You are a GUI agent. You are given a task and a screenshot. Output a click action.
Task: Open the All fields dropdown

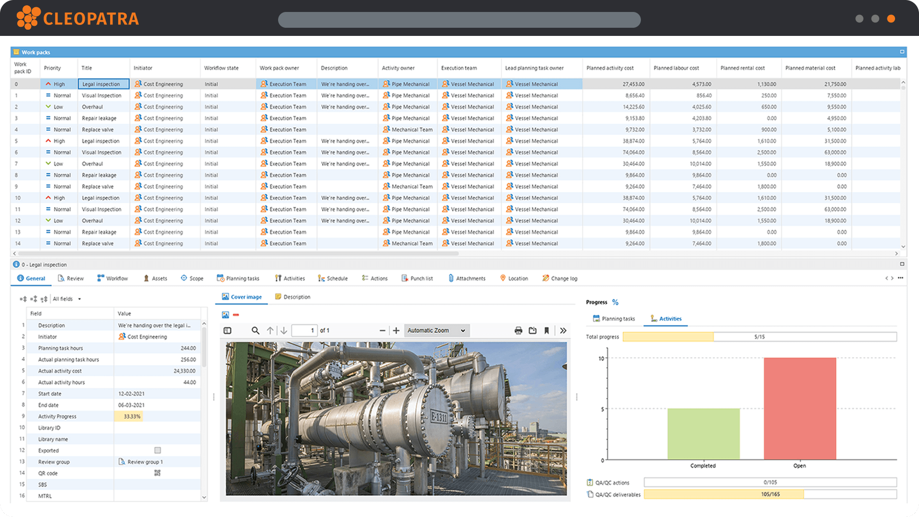(x=67, y=299)
